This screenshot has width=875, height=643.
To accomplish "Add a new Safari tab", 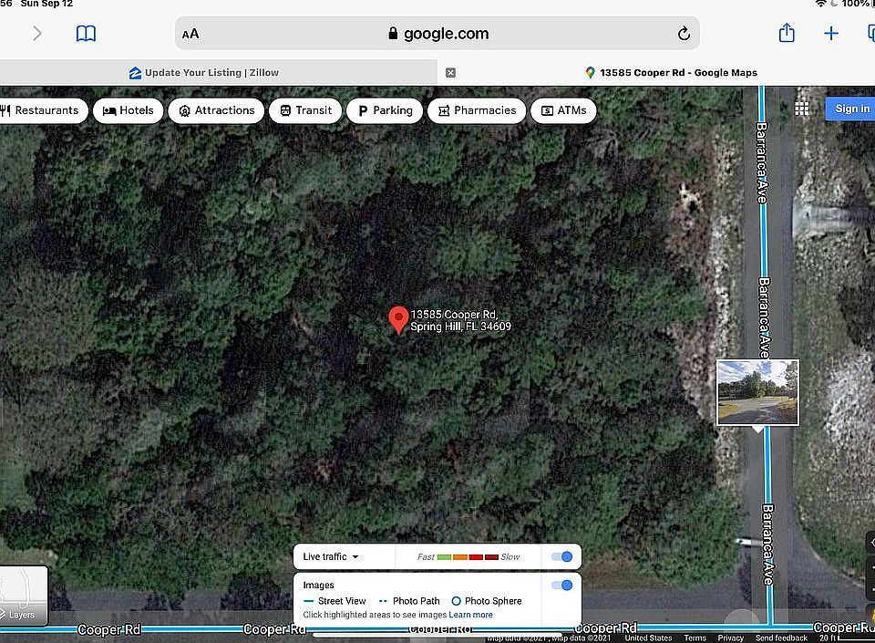I will [831, 34].
